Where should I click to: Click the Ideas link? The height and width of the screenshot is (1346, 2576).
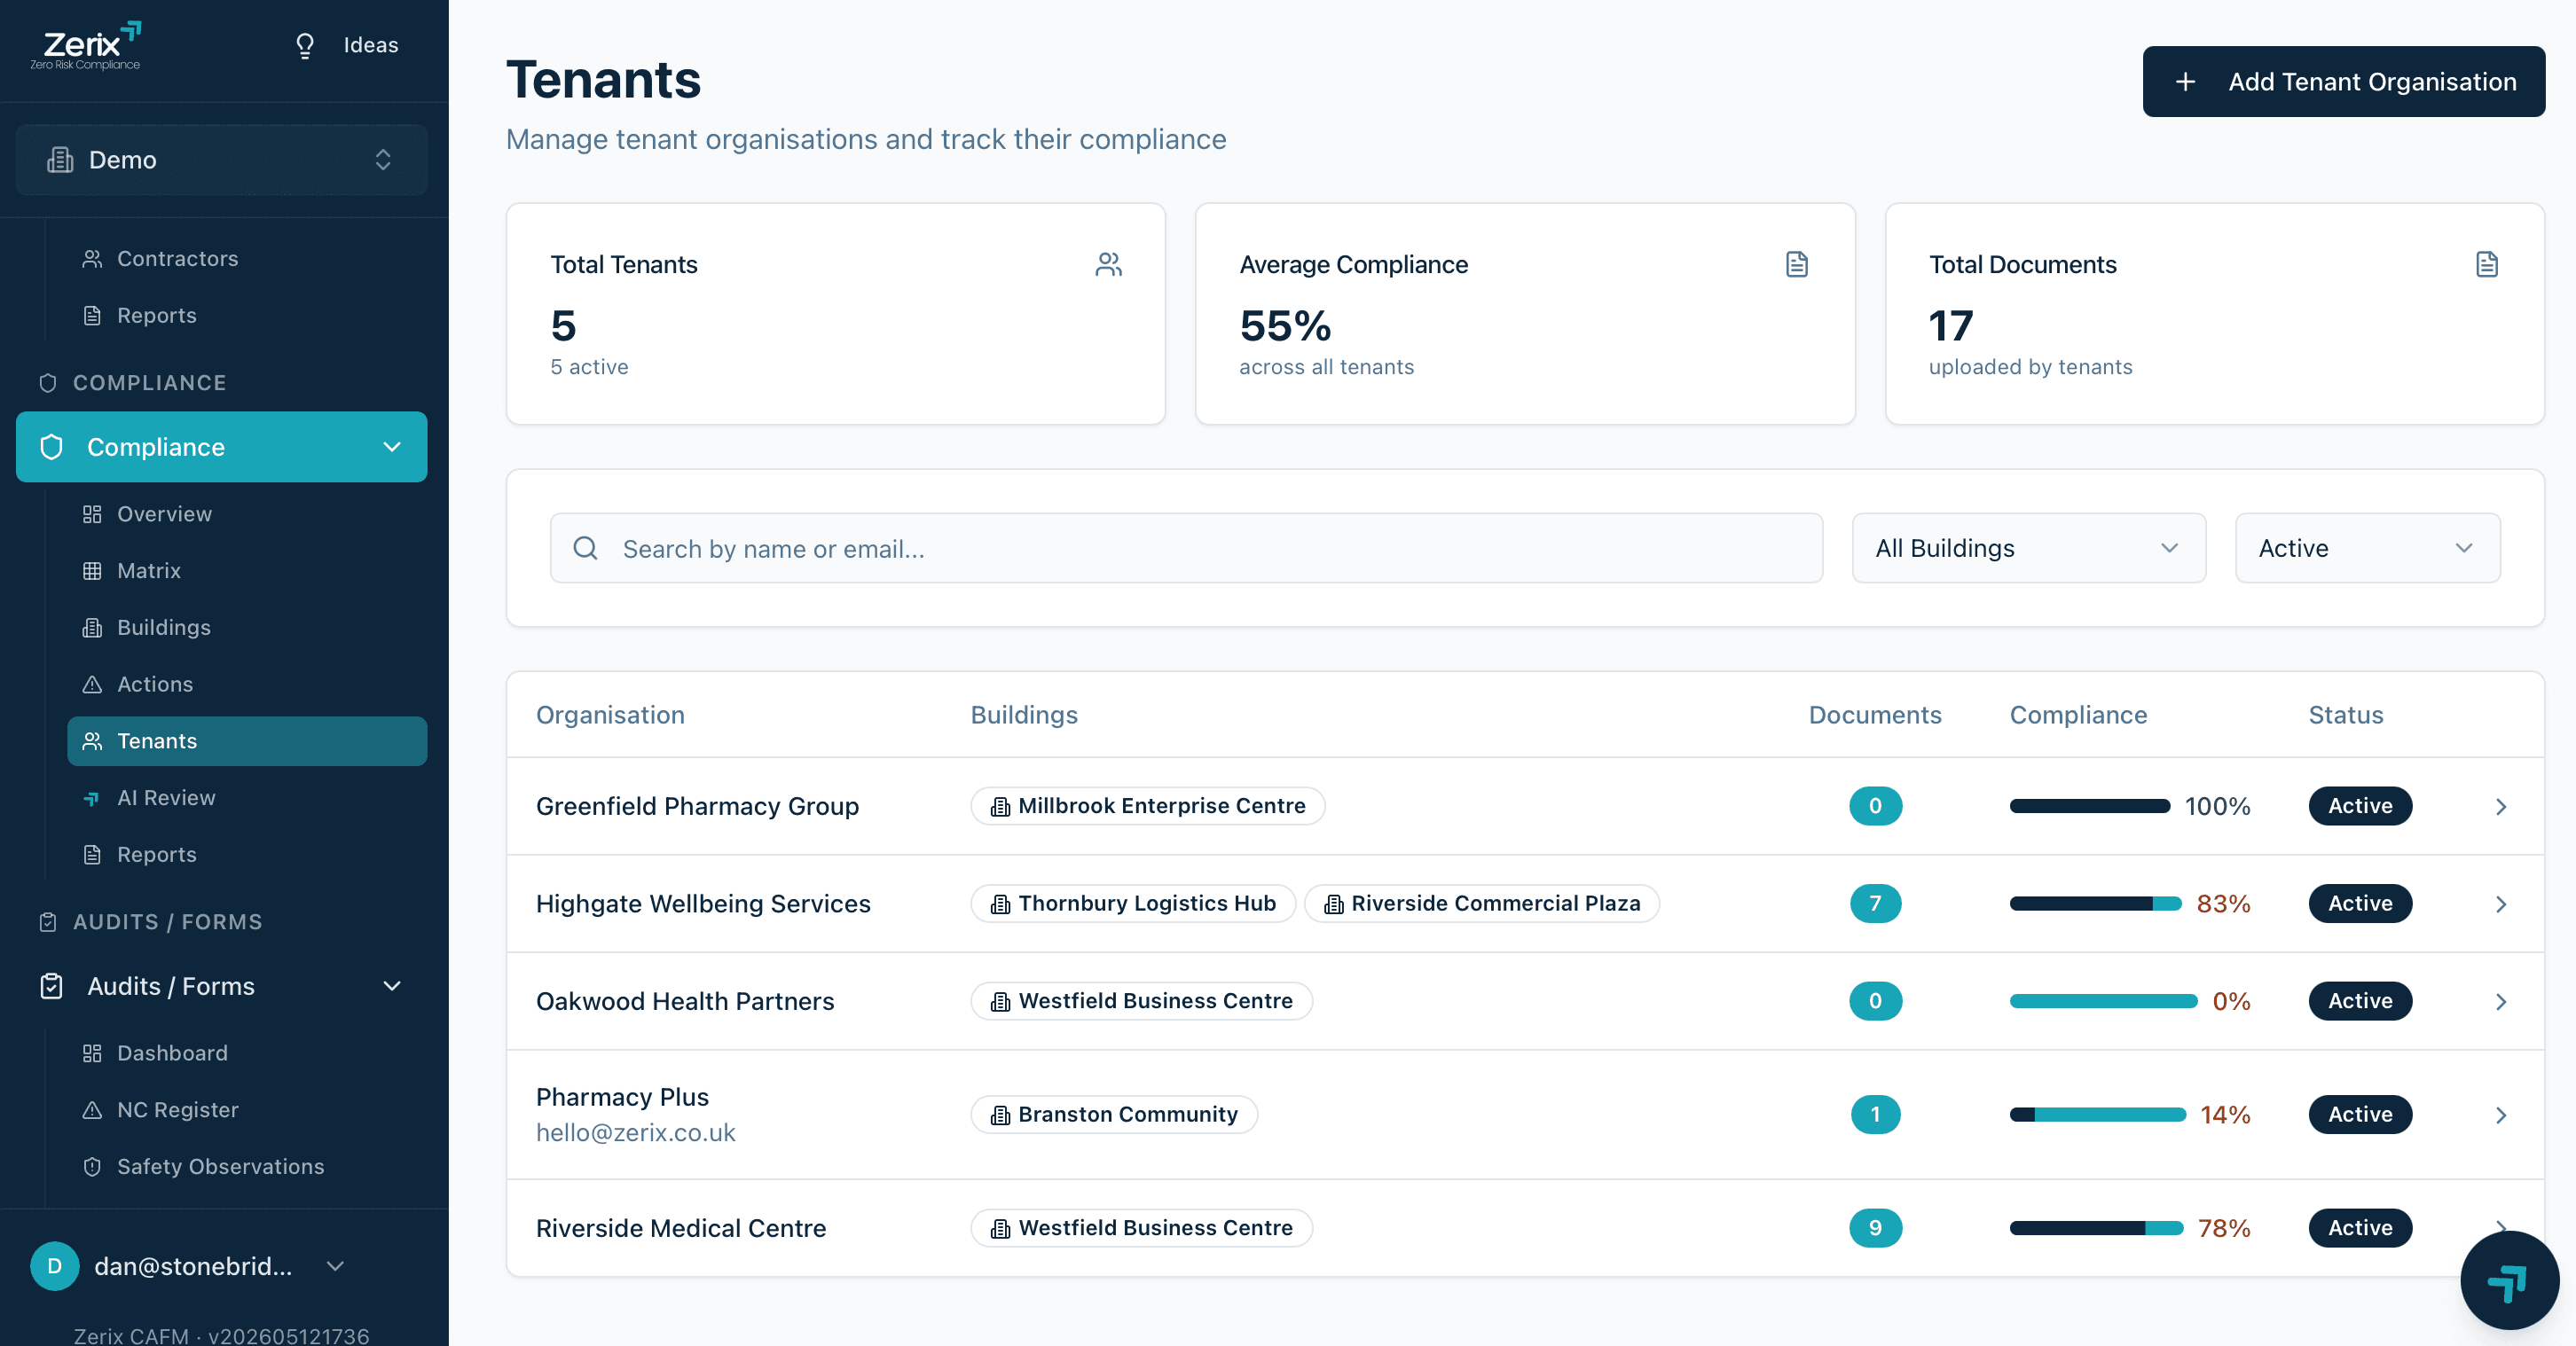[x=371, y=46]
